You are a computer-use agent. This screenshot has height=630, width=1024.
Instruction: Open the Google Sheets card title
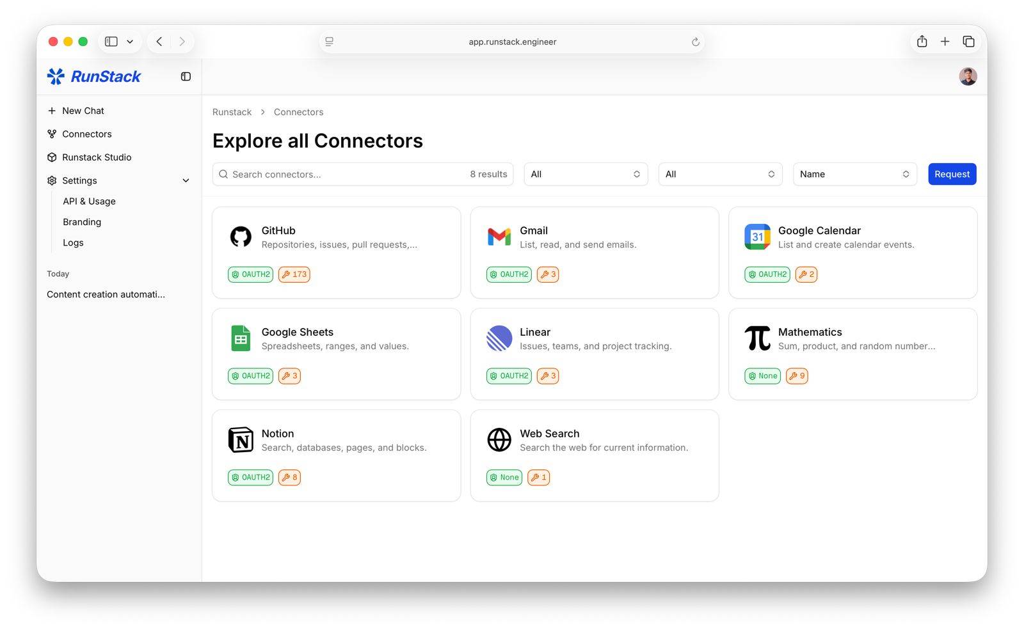pyautogui.click(x=297, y=332)
